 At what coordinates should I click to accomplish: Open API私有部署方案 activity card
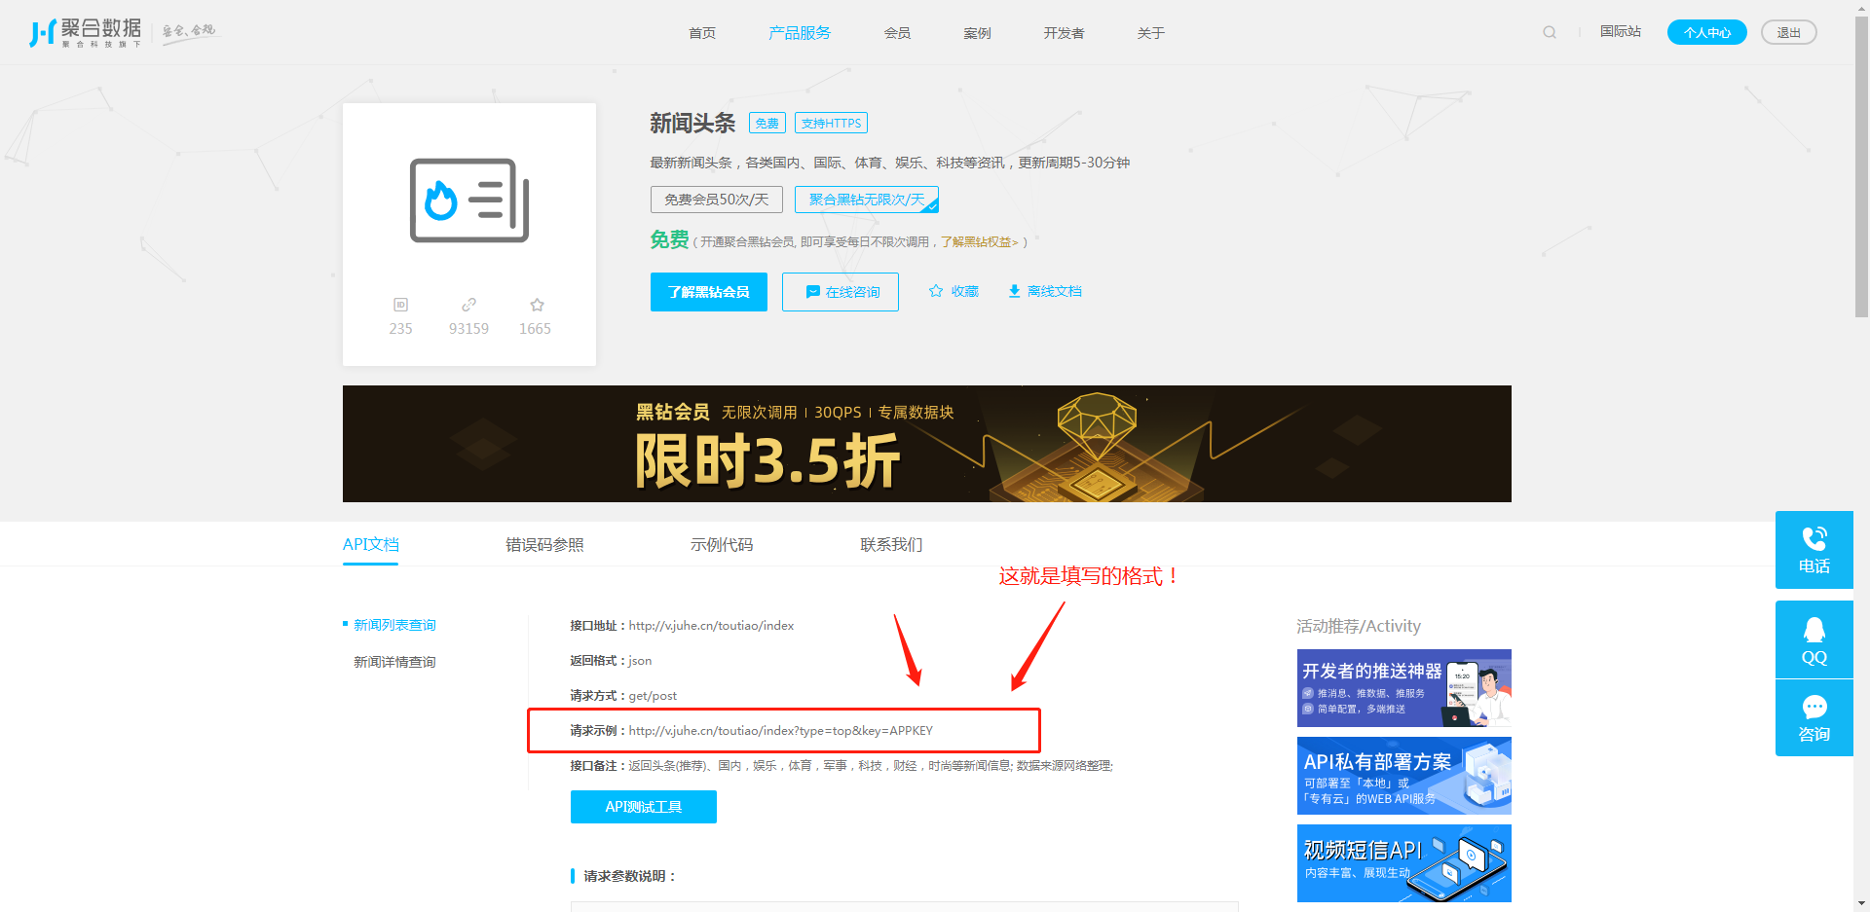tap(1404, 776)
